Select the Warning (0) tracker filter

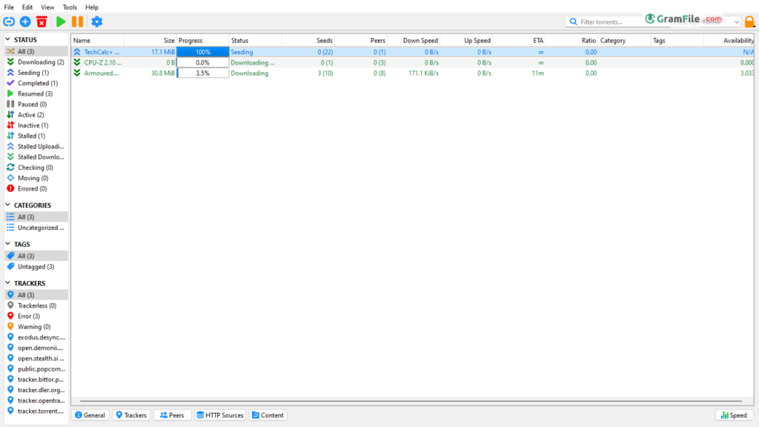36,327
